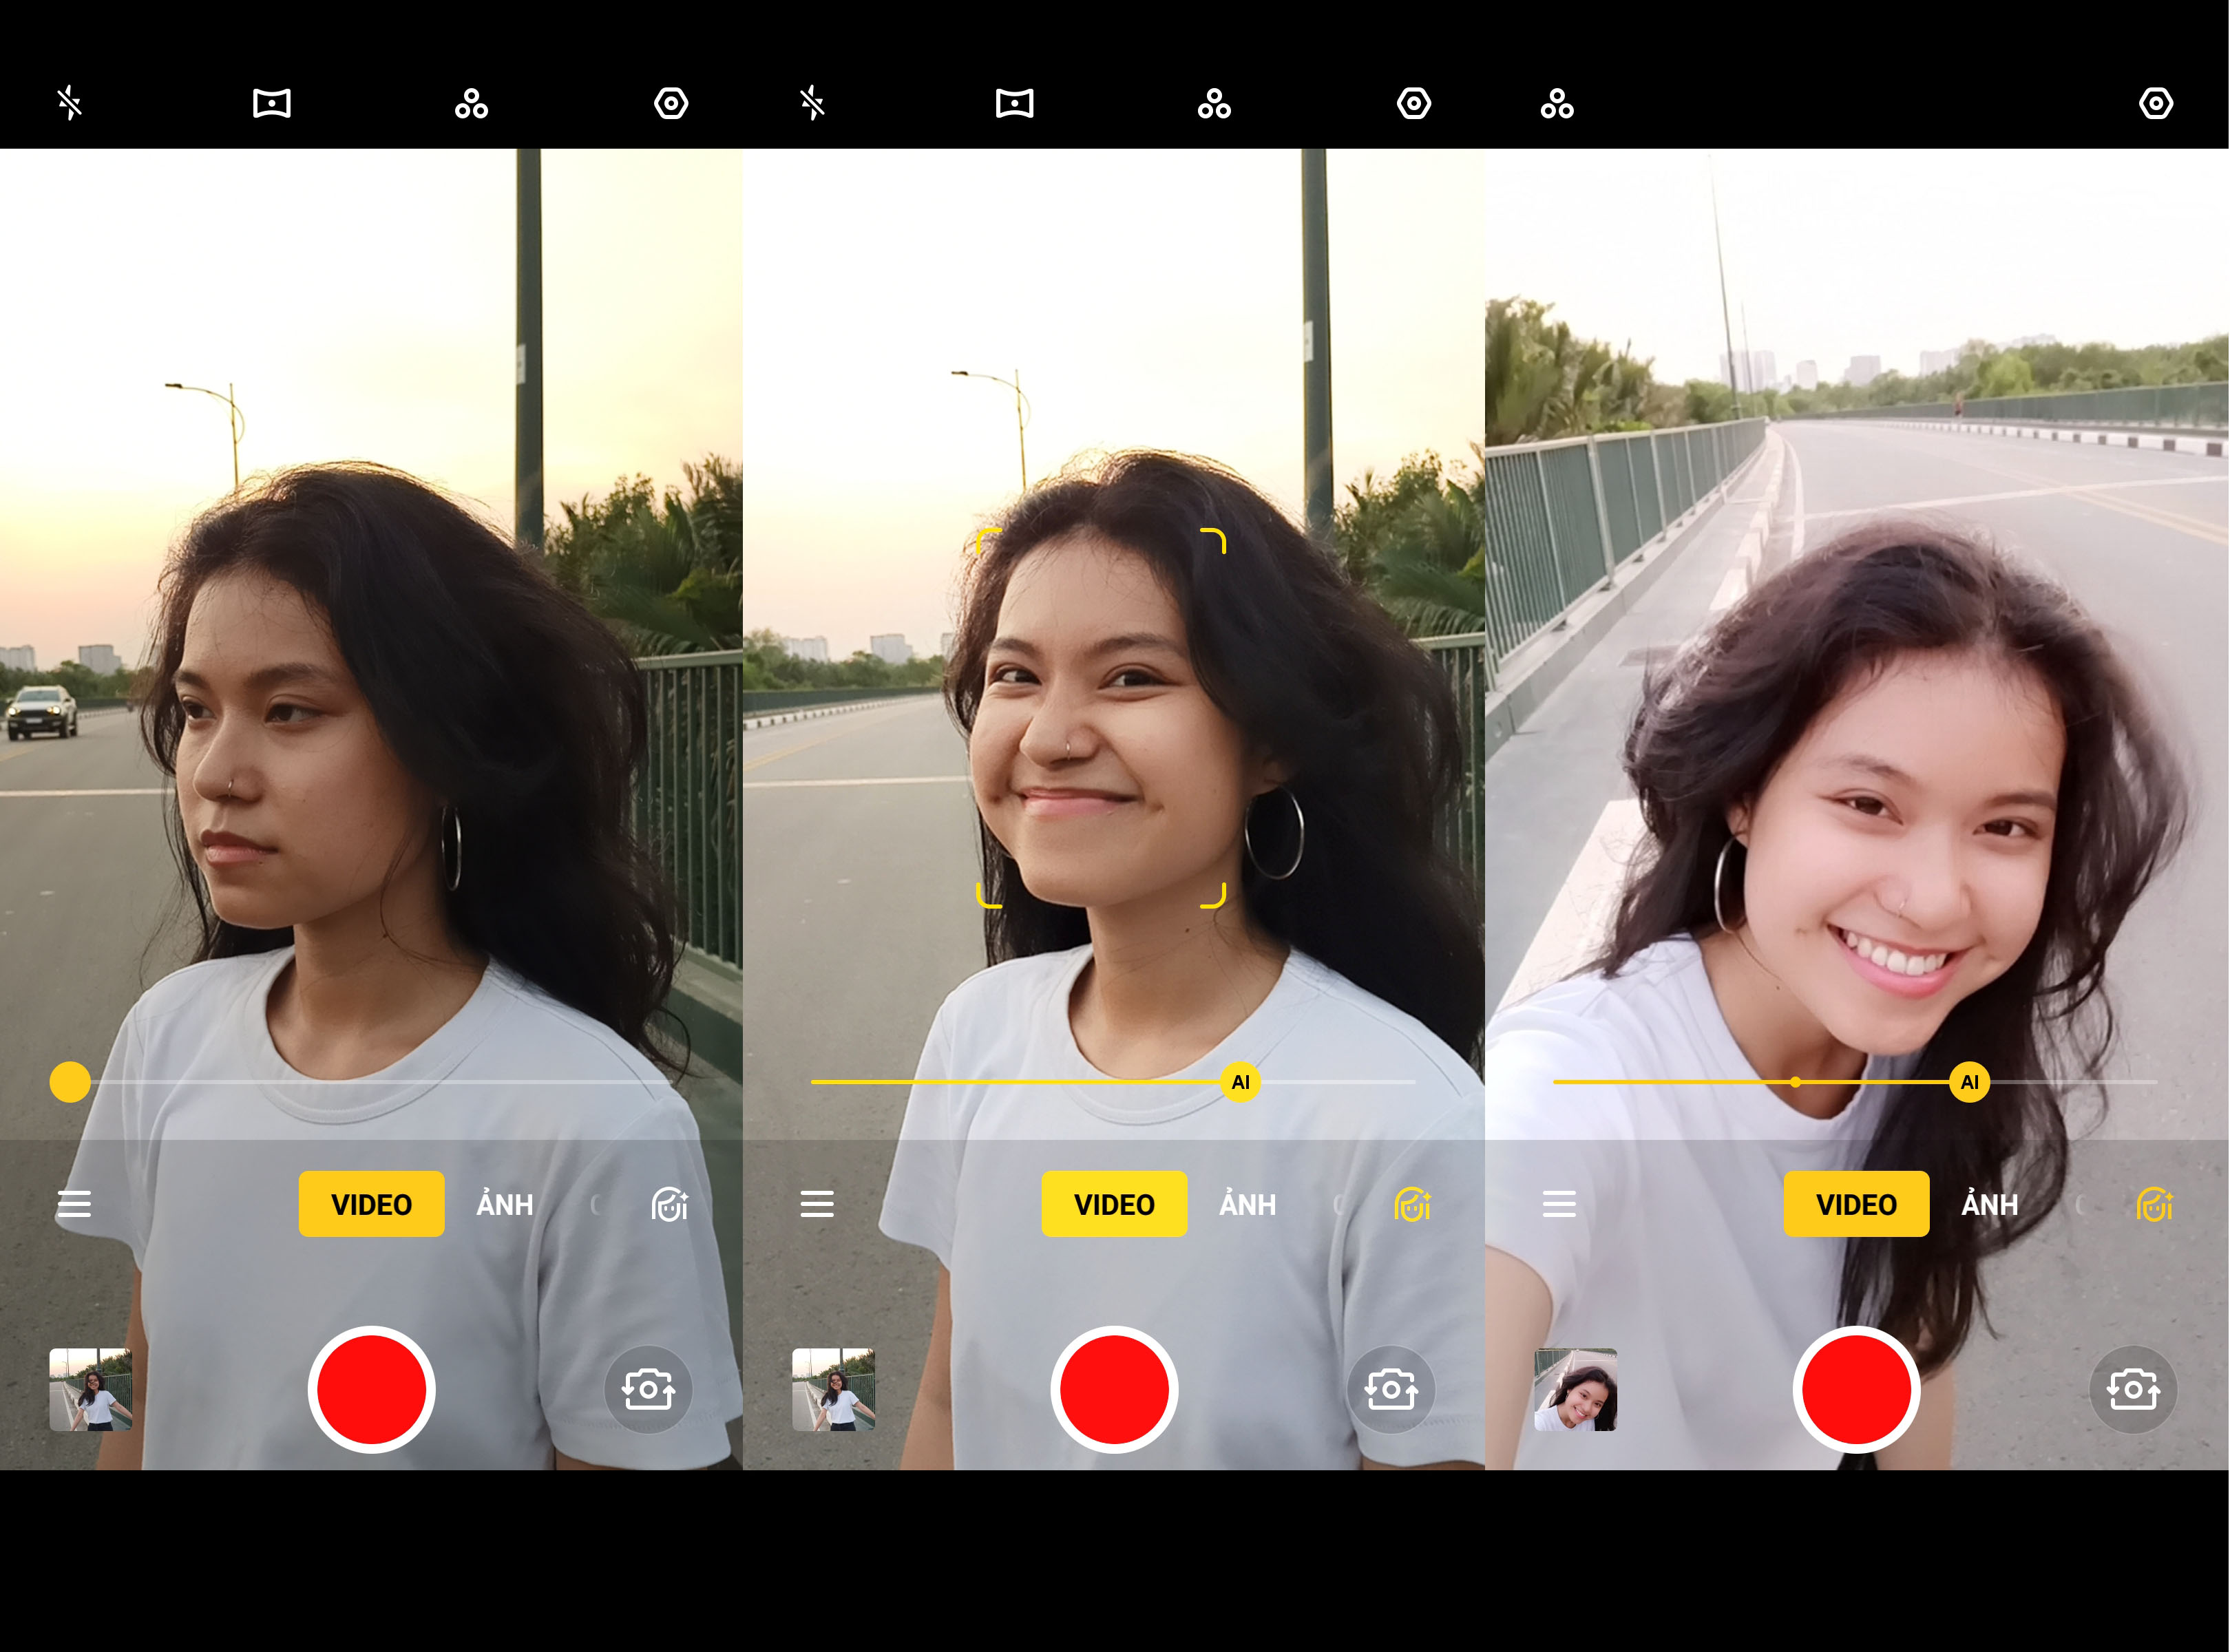Tap wide-angle lens icon in middle screen
2230x1652 pixels.
[1014, 103]
